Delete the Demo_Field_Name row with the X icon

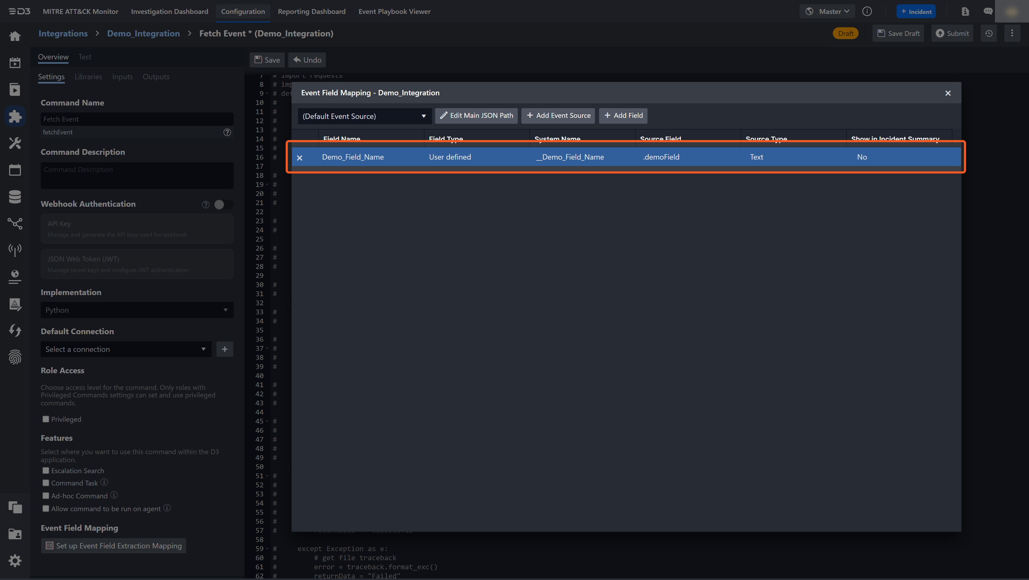pos(300,158)
